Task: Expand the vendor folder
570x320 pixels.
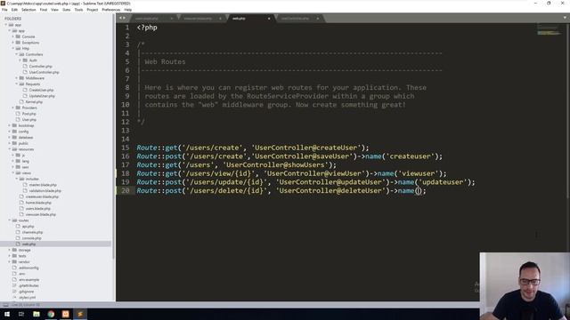Action: (10, 262)
